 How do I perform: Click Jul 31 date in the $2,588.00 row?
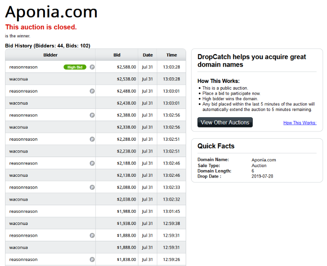[x=147, y=67]
